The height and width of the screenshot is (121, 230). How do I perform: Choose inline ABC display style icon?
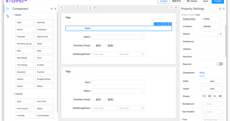pos(215,96)
